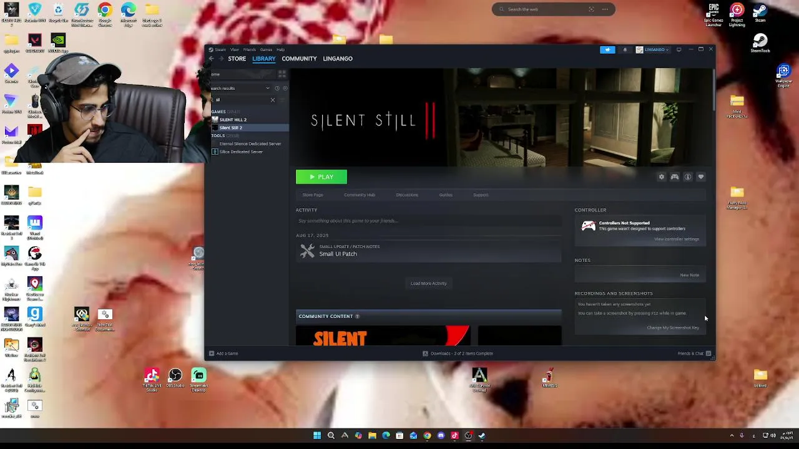Open the LINGANGO profile tab
799x449 pixels.
338,59
